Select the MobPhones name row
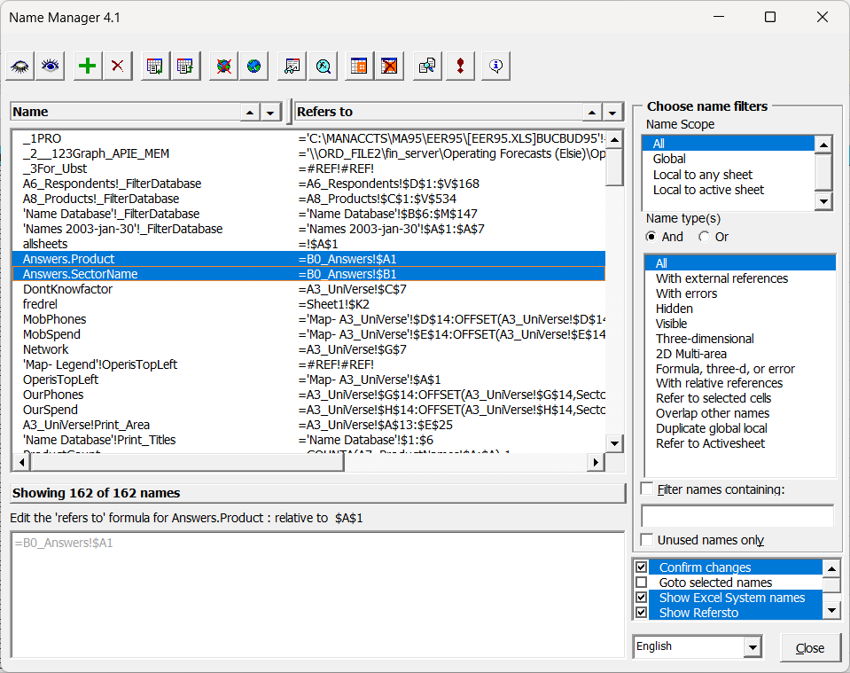 [x=308, y=319]
